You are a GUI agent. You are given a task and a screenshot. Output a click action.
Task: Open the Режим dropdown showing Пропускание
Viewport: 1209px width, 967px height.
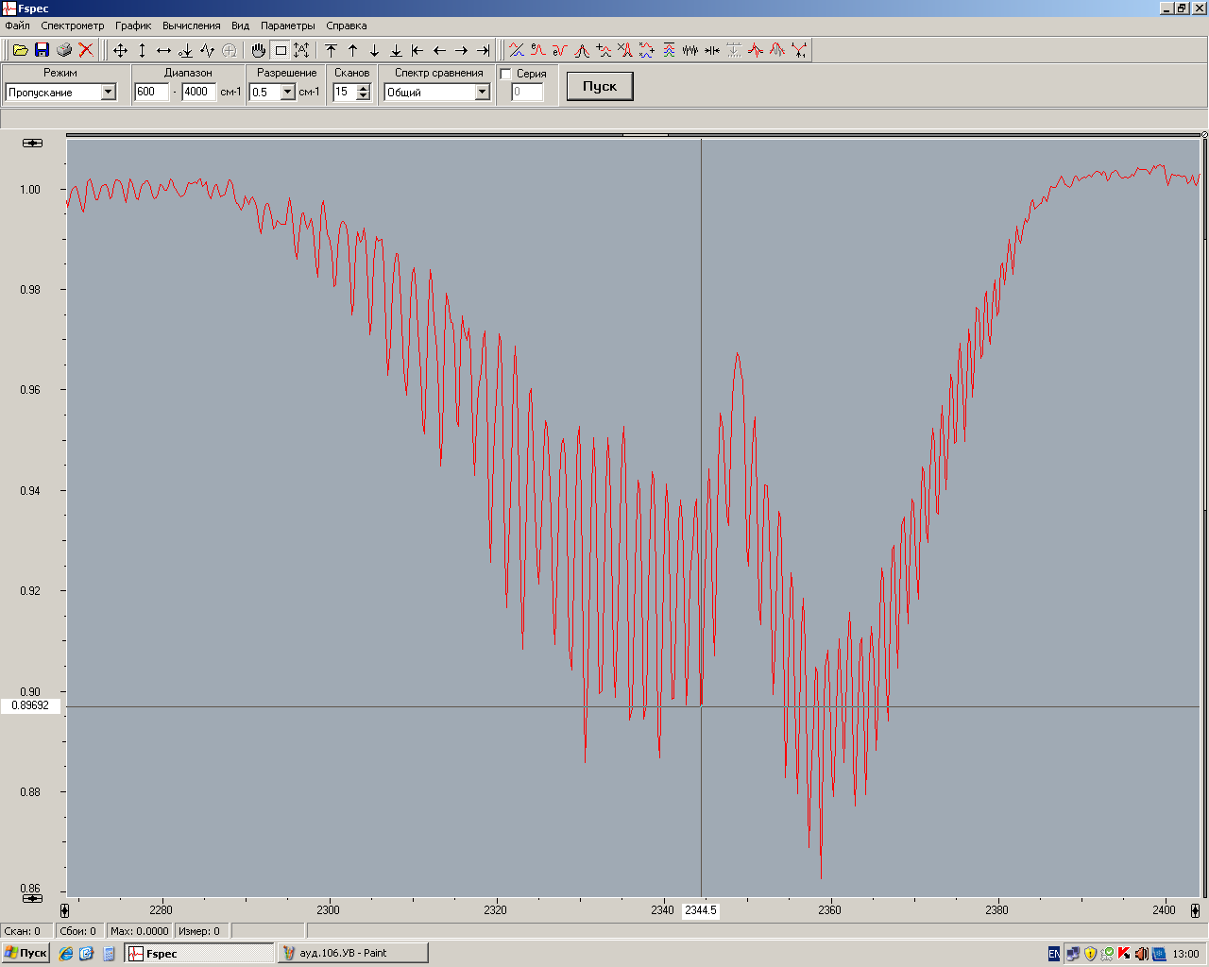pos(108,92)
